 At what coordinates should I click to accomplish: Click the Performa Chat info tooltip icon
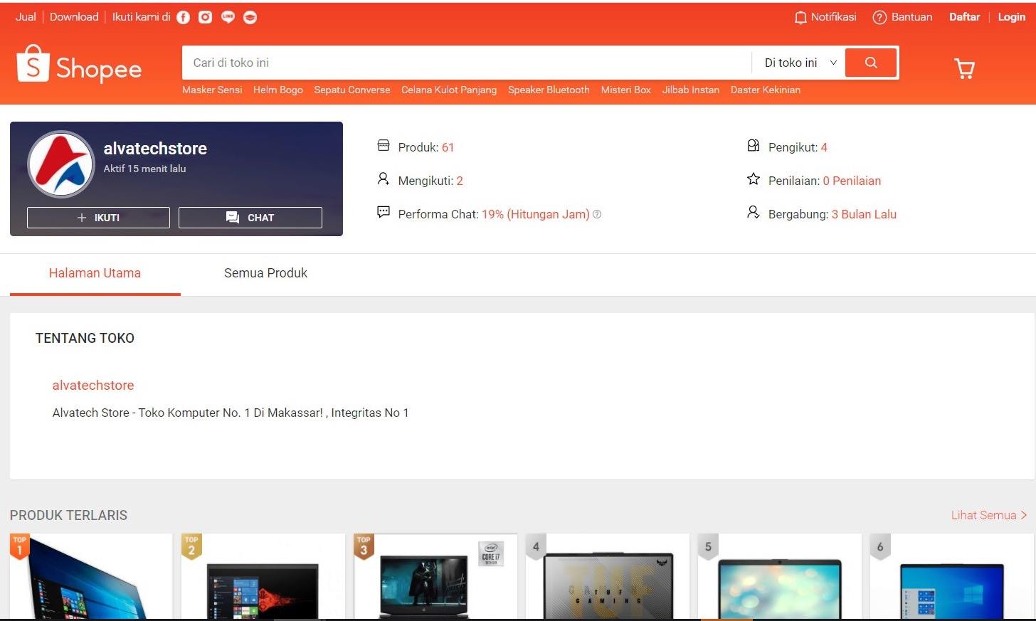point(597,214)
